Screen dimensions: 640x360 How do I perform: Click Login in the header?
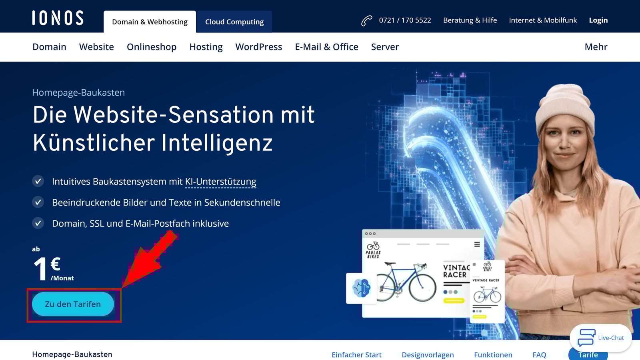coord(598,20)
